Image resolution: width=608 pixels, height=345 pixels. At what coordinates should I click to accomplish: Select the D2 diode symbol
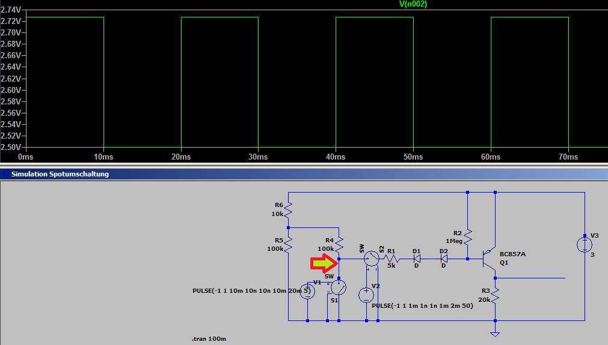(444, 259)
